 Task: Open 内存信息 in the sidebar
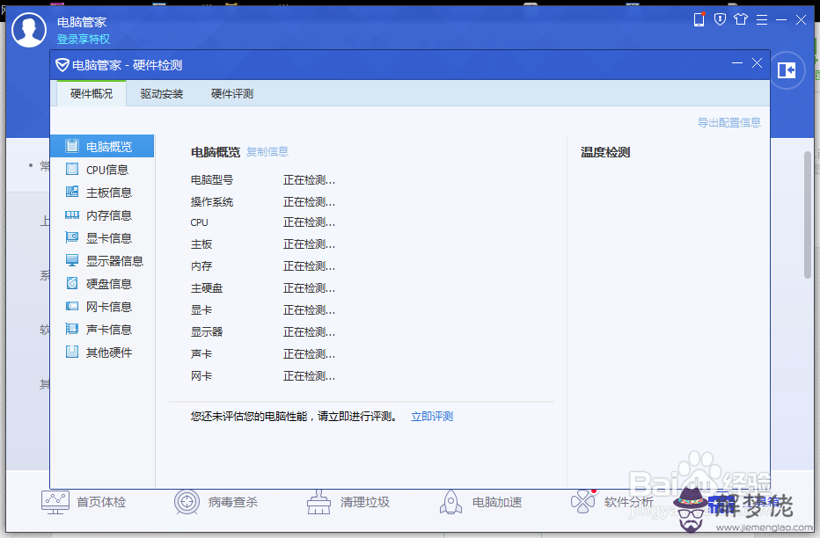coord(102,215)
